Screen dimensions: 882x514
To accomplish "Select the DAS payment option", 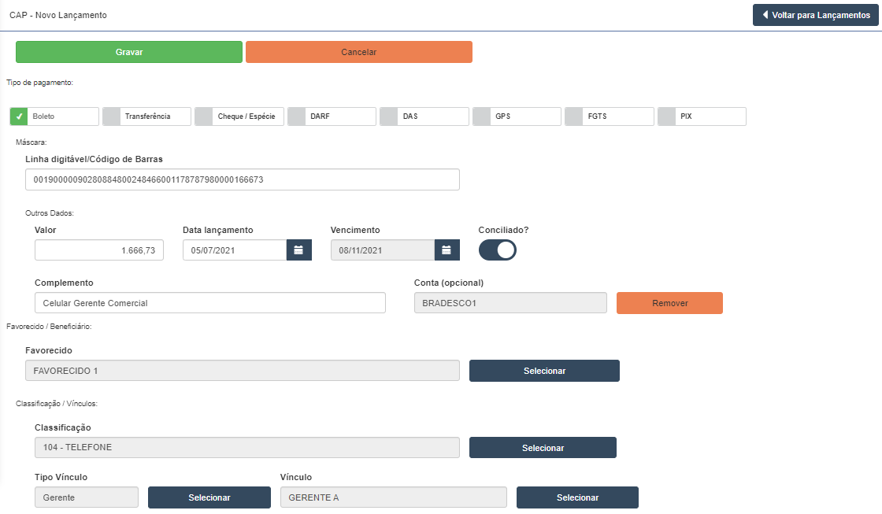I will coord(424,116).
